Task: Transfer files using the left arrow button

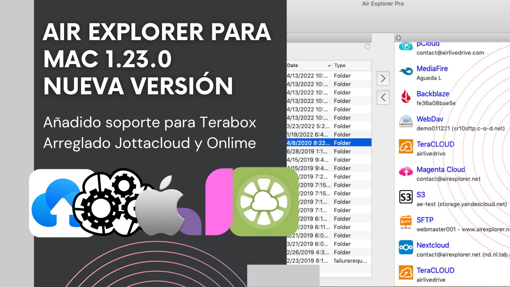Action: 383,97
